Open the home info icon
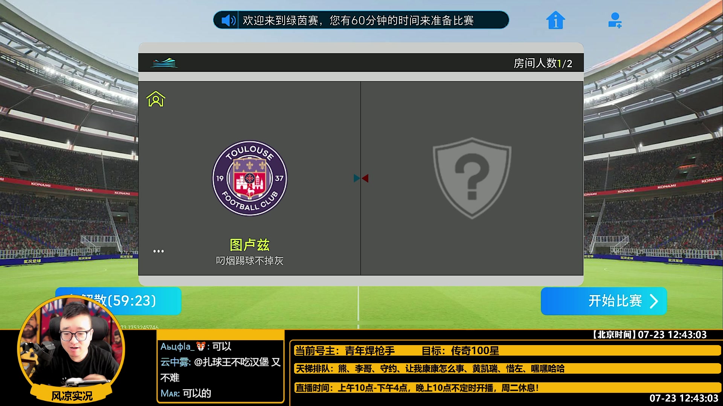Image resolution: width=723 pixels, height=406 pixels. pos(555,20)
